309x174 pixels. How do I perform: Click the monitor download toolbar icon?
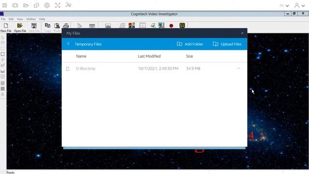pyautogui.click(x=142, y=26)
